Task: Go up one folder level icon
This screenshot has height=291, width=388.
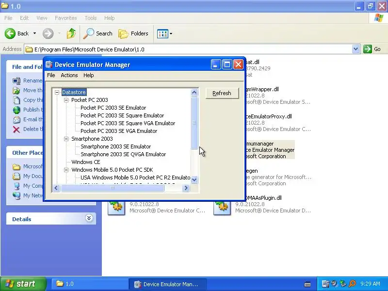Action: pyautogui.click(x=71, y=33)
